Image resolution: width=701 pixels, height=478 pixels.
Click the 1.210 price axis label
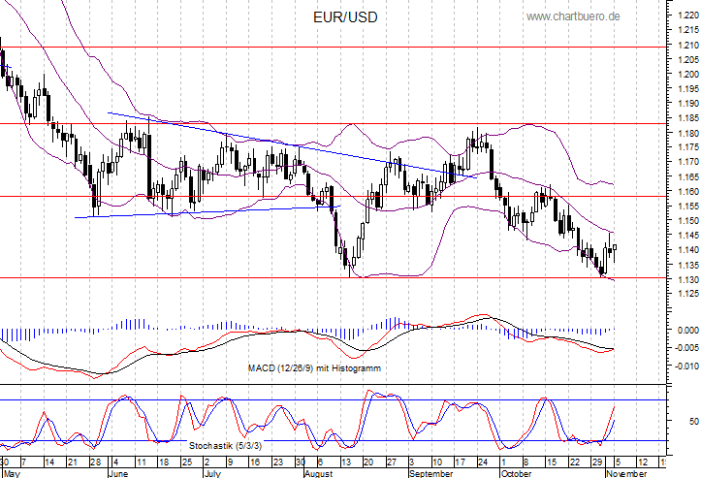[685, 46]
